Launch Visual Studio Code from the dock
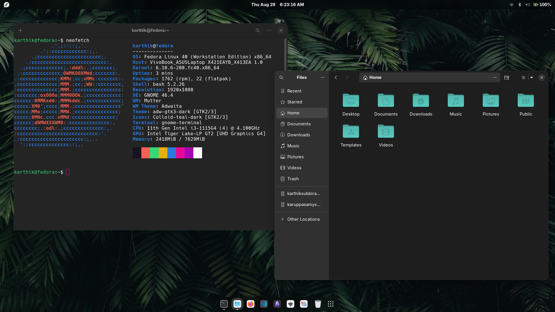 264,304
